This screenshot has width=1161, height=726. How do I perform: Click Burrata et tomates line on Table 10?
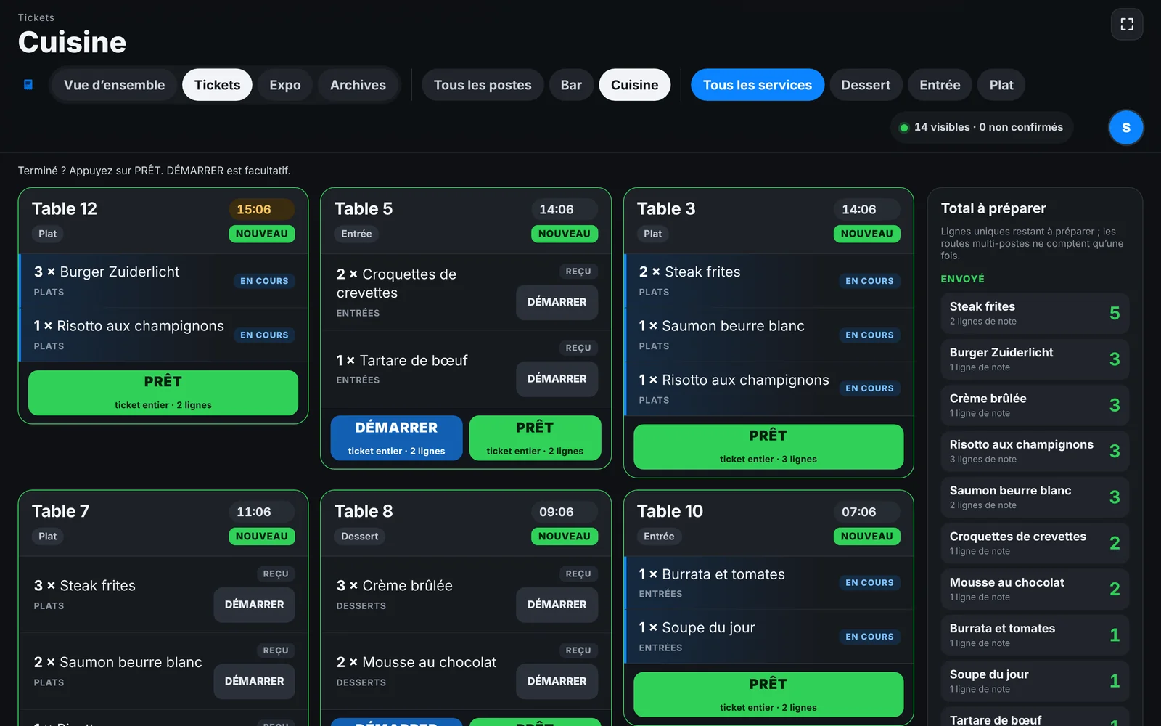click(768, 583)
